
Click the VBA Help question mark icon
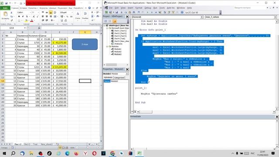[x=182, y=12]
